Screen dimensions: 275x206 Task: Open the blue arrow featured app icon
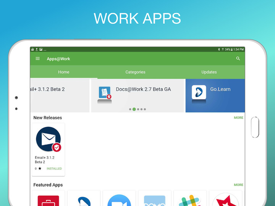point(84,201)
